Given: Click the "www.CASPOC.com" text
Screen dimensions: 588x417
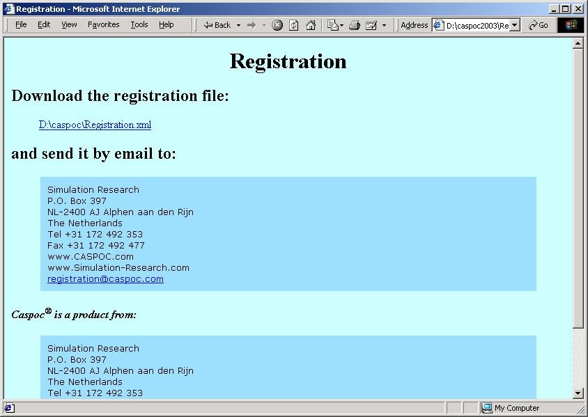Looking at the screenshot, I should pos(91,257).
